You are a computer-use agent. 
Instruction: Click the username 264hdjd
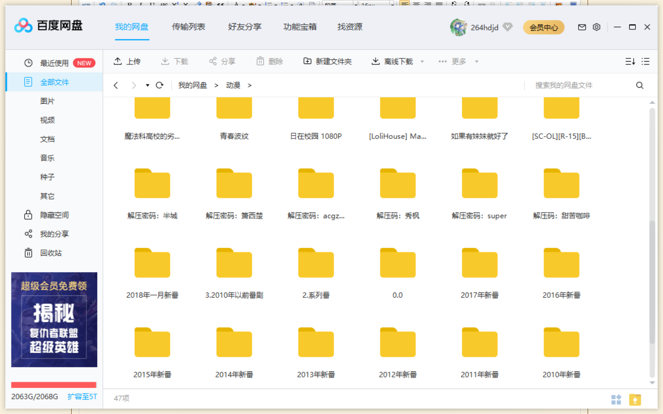pyautogui.click(x=484, y=28)
